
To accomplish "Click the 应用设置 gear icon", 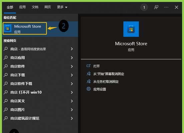I will tap(88, 89).
